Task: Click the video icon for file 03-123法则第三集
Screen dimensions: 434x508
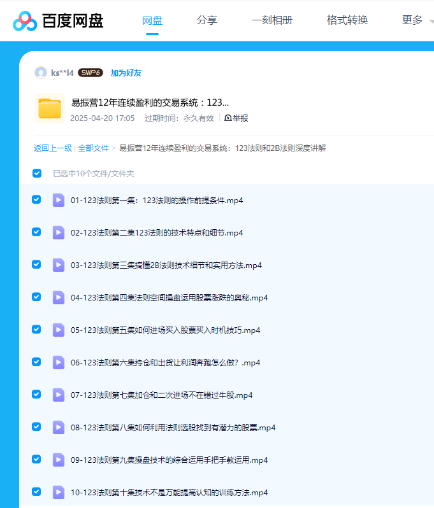Action: tap(59, 265)
